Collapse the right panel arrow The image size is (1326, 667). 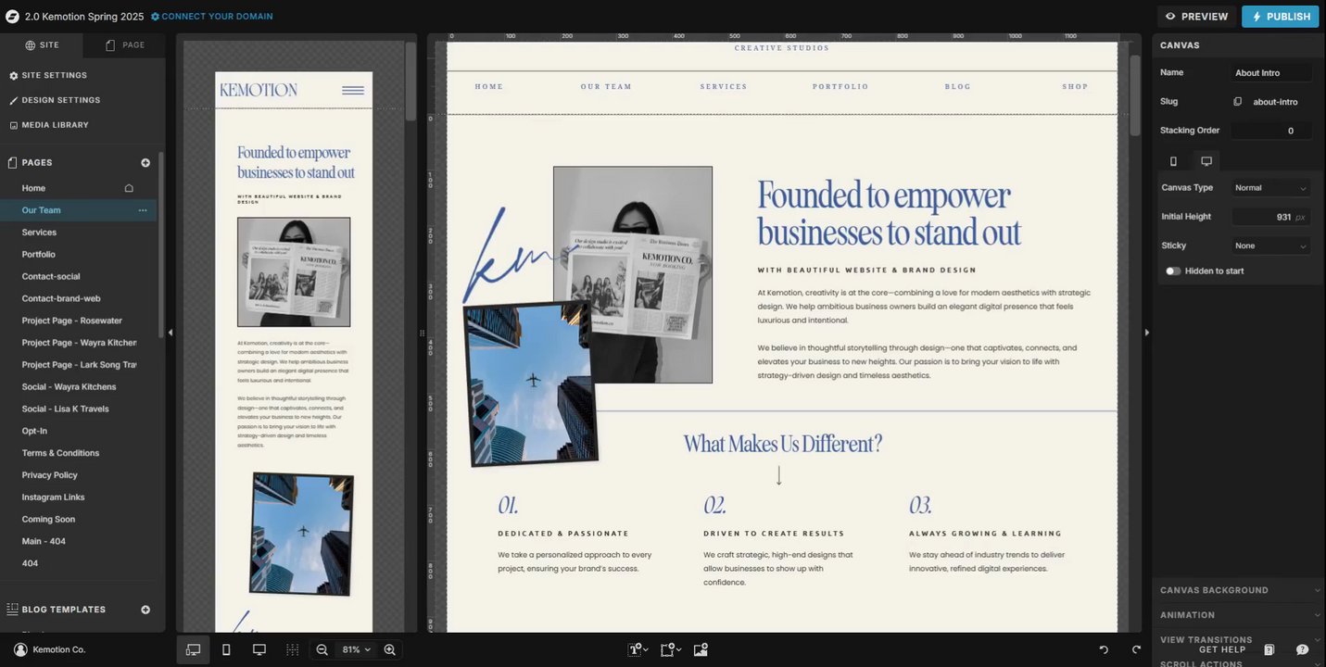tap(1146, 333)
